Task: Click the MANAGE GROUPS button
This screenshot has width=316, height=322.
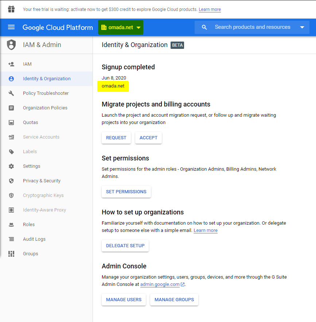Action: [174, 300]
